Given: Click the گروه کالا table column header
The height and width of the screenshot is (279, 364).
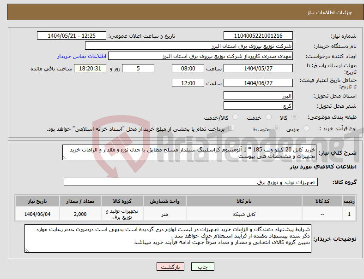Looking at the screenshot, I should pos(122,201).
